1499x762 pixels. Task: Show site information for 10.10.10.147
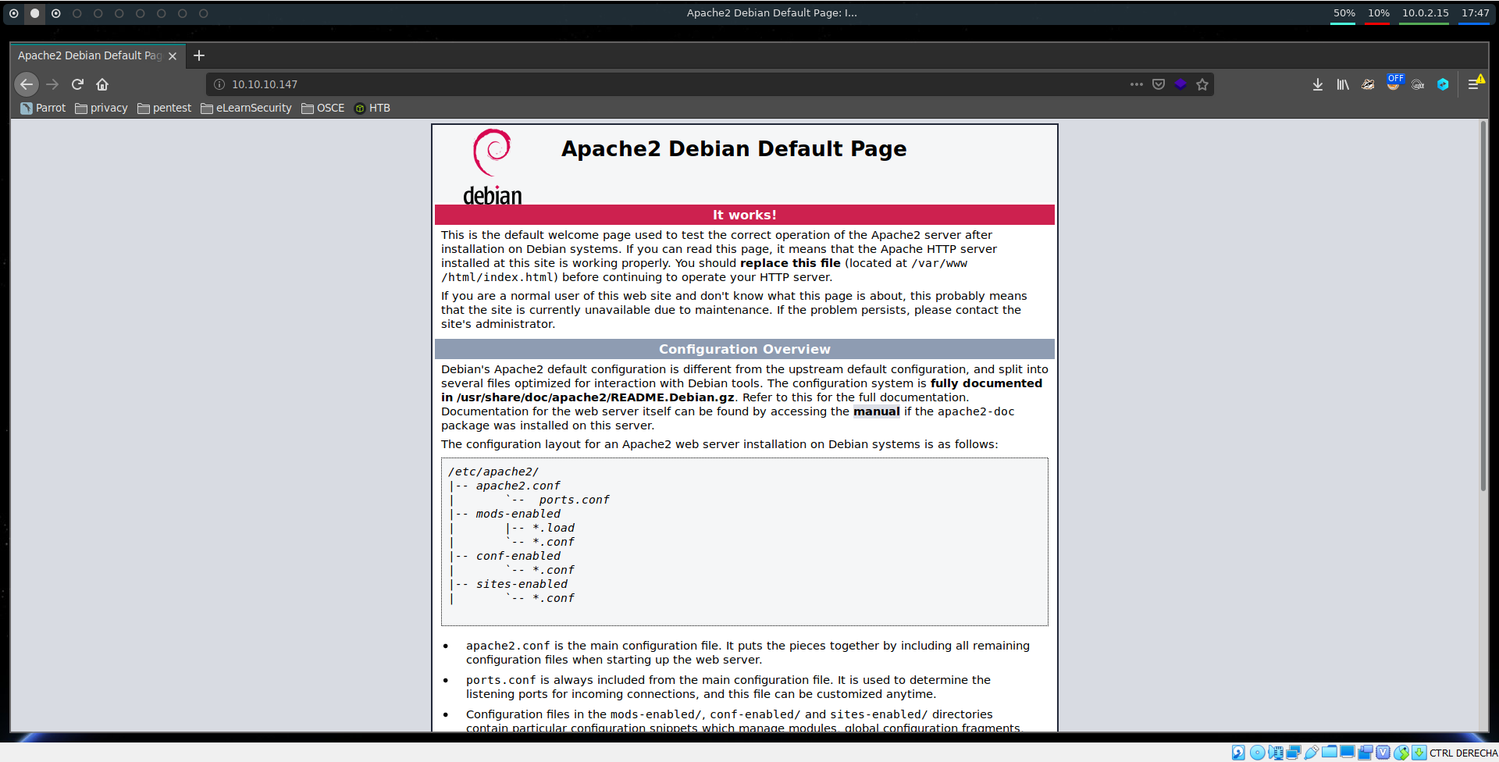(219, 84)
